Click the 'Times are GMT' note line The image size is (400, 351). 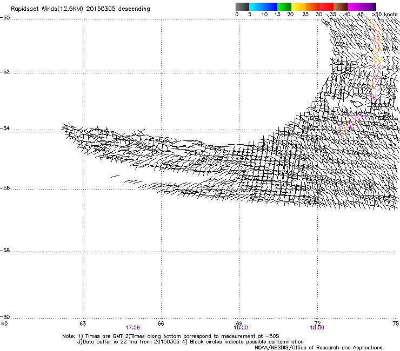pyautogui.click(x=171, y=336)
